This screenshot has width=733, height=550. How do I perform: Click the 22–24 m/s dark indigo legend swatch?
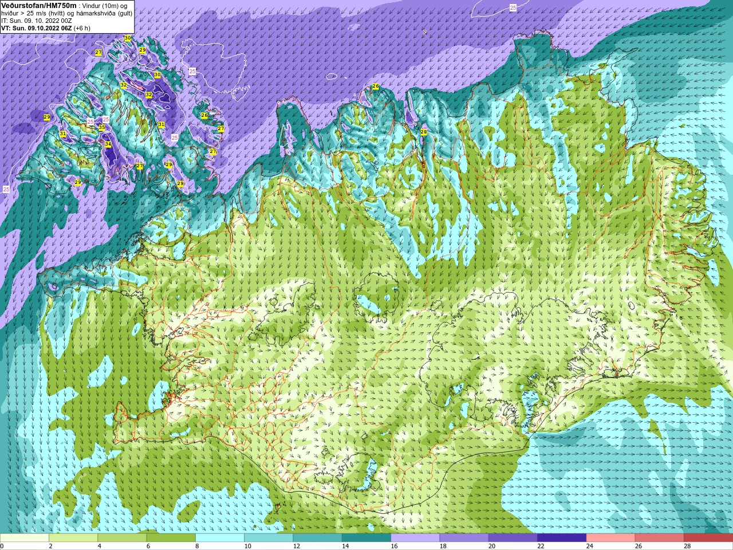click(562, 538)
